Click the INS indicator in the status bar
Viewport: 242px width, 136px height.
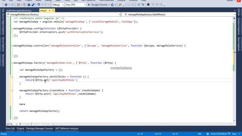[x=200, y=134]
